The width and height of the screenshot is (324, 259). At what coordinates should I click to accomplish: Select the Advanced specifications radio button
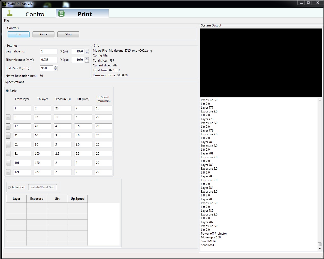click(x=9, y=187)
